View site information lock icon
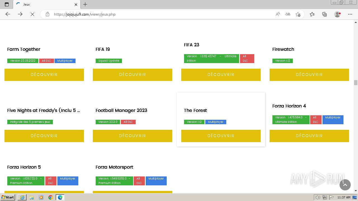Image resolution: width=358 pixels, height=201 pixels. [x=48, y=14]
